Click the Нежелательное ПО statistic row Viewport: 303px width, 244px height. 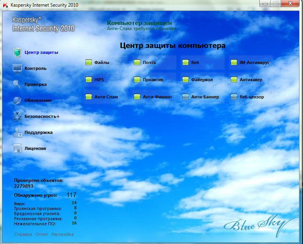(45, 224)
